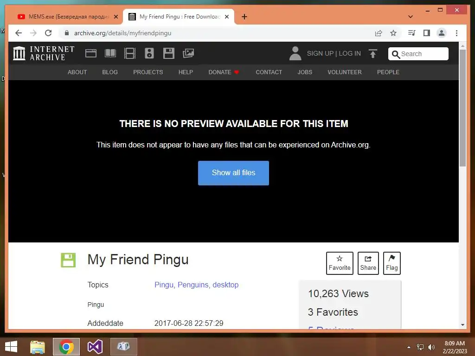Image resolution: width=475 pixels, height=356 pixels.
Task: Open the Windows Start button
Action: pos(11,347)
